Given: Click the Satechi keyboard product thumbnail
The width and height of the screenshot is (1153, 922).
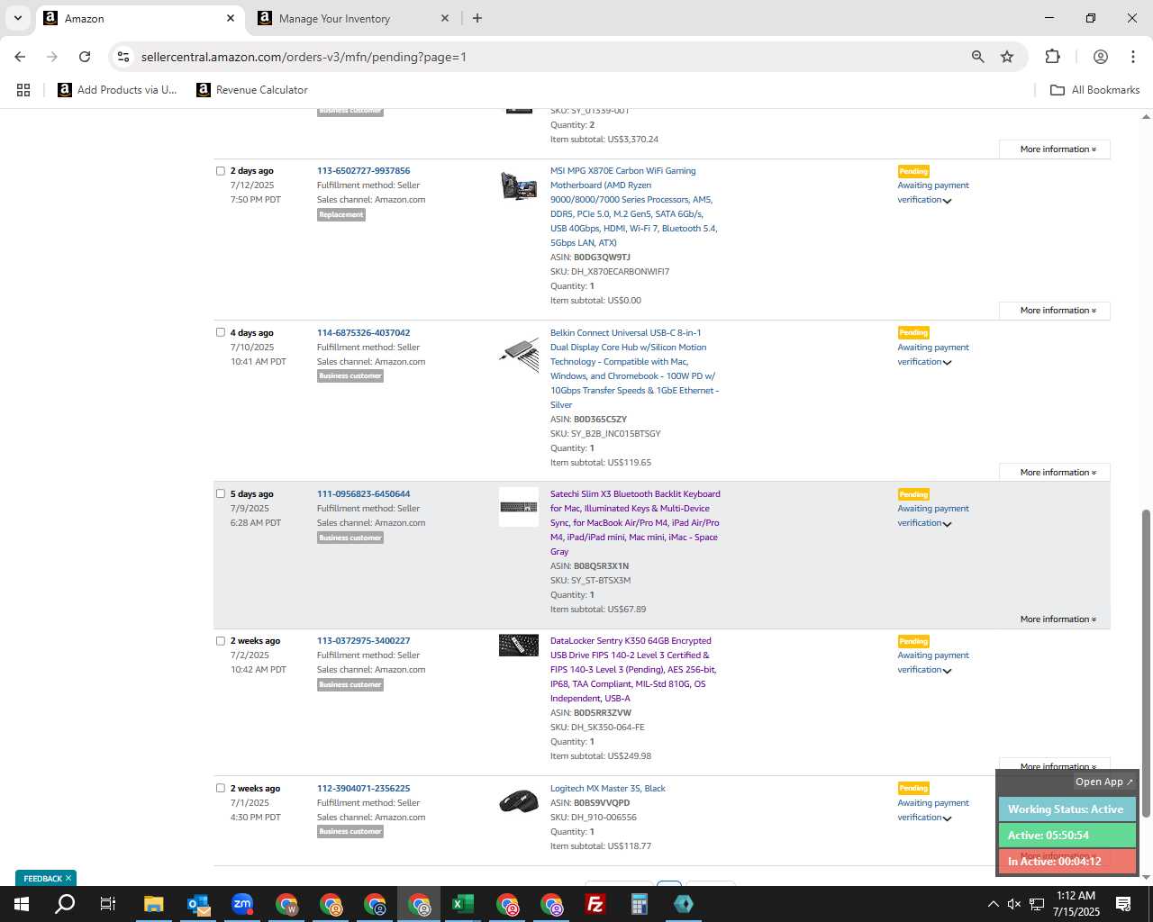Looking at the screenshot, I should pos(519,507).
